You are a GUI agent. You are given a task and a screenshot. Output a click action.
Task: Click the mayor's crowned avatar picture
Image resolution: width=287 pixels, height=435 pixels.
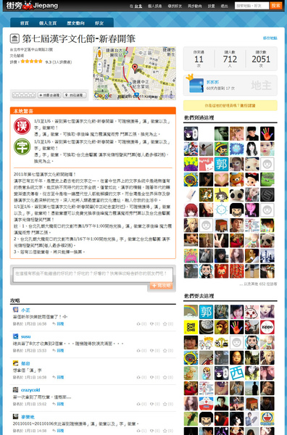tap(196, 85)
